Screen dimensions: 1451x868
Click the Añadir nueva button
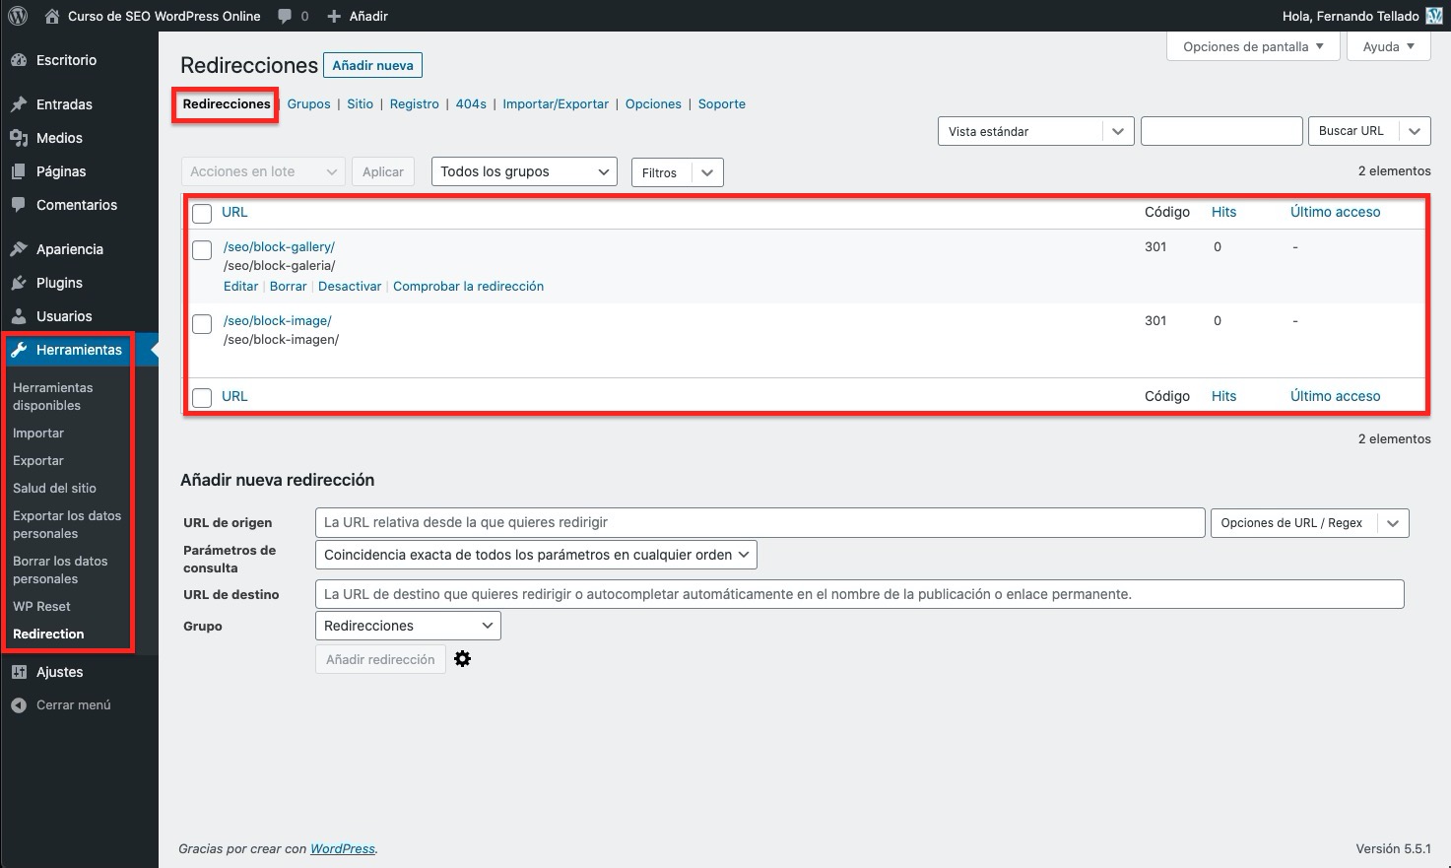[372, 65]
